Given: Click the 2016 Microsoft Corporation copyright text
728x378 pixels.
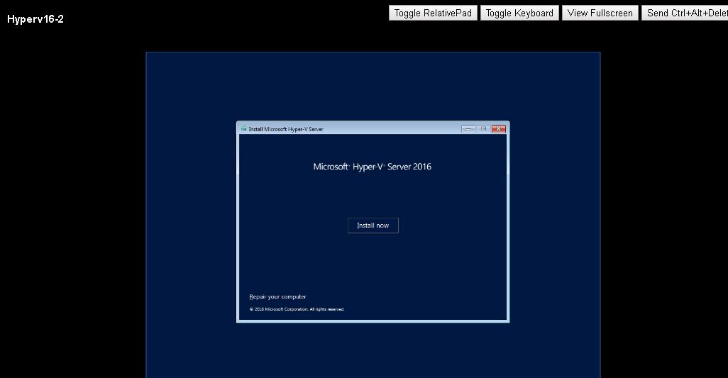Looking at the screenshot, I should (x=297, y=309).
